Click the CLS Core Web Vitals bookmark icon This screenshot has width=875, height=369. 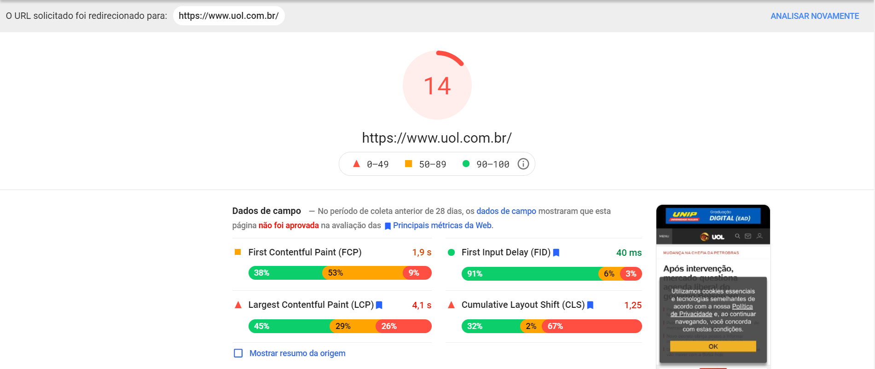click(x=590, y=305)
